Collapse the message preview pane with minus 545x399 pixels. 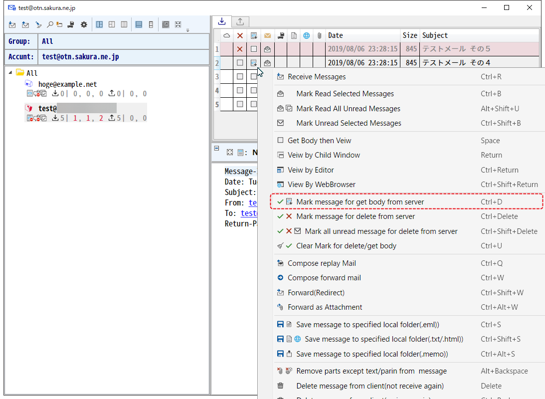point(216,148)
